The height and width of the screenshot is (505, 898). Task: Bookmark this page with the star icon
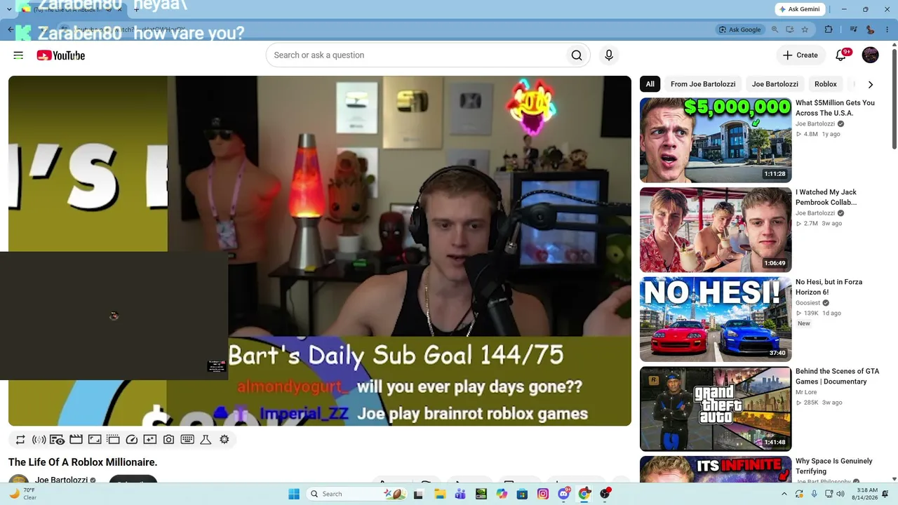pos(805,29)
